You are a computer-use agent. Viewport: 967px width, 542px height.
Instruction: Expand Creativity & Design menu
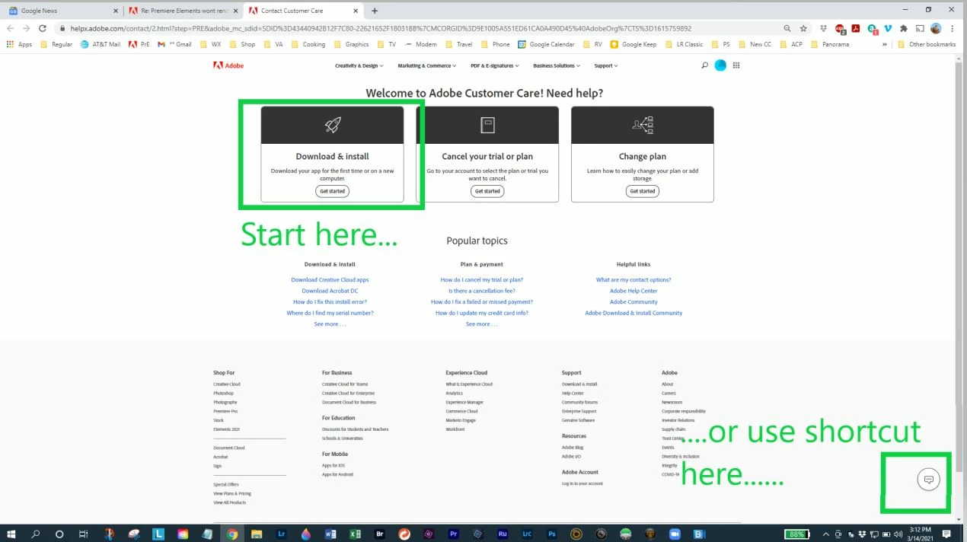click(358, 65)
